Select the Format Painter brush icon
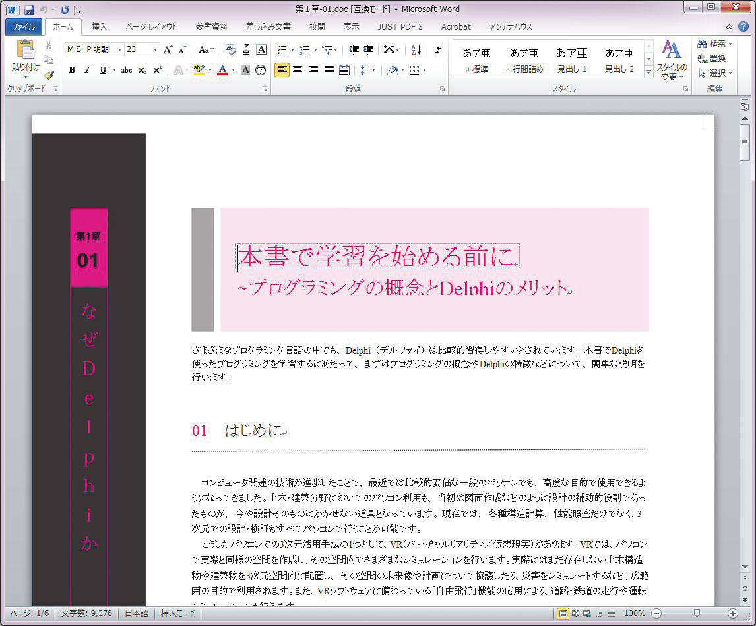The width and height of the screenshot is (756, 626). tap(48, 75)
